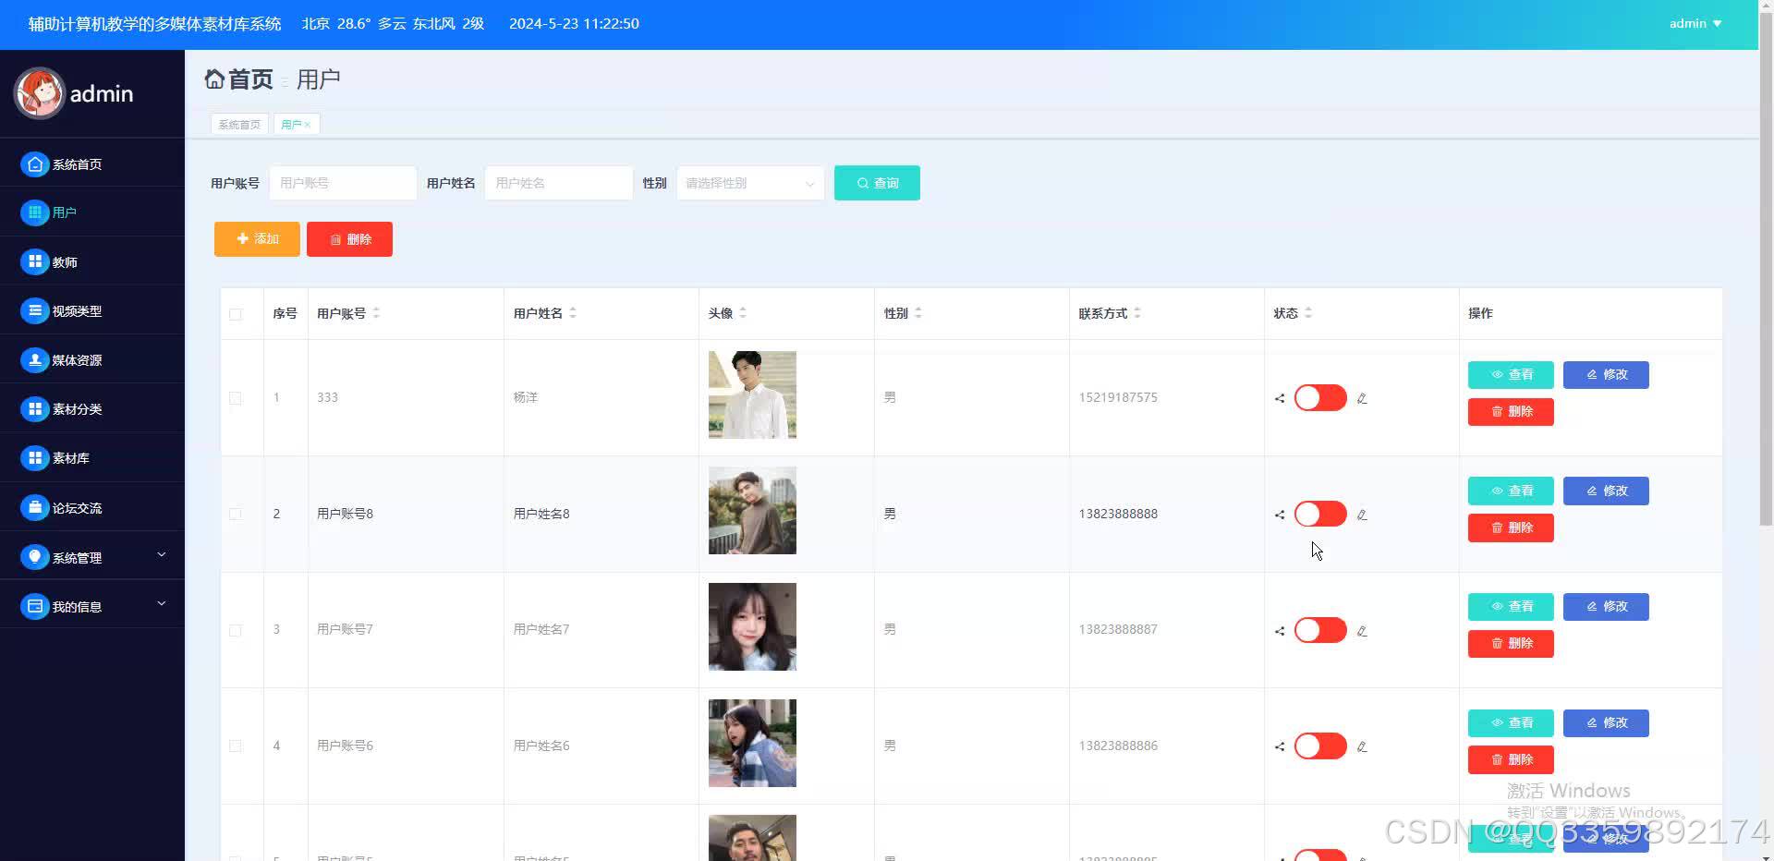Click edit pencil icon in row 333
The width and height of the screenshot is (1774, 861).
(1362, 398)
